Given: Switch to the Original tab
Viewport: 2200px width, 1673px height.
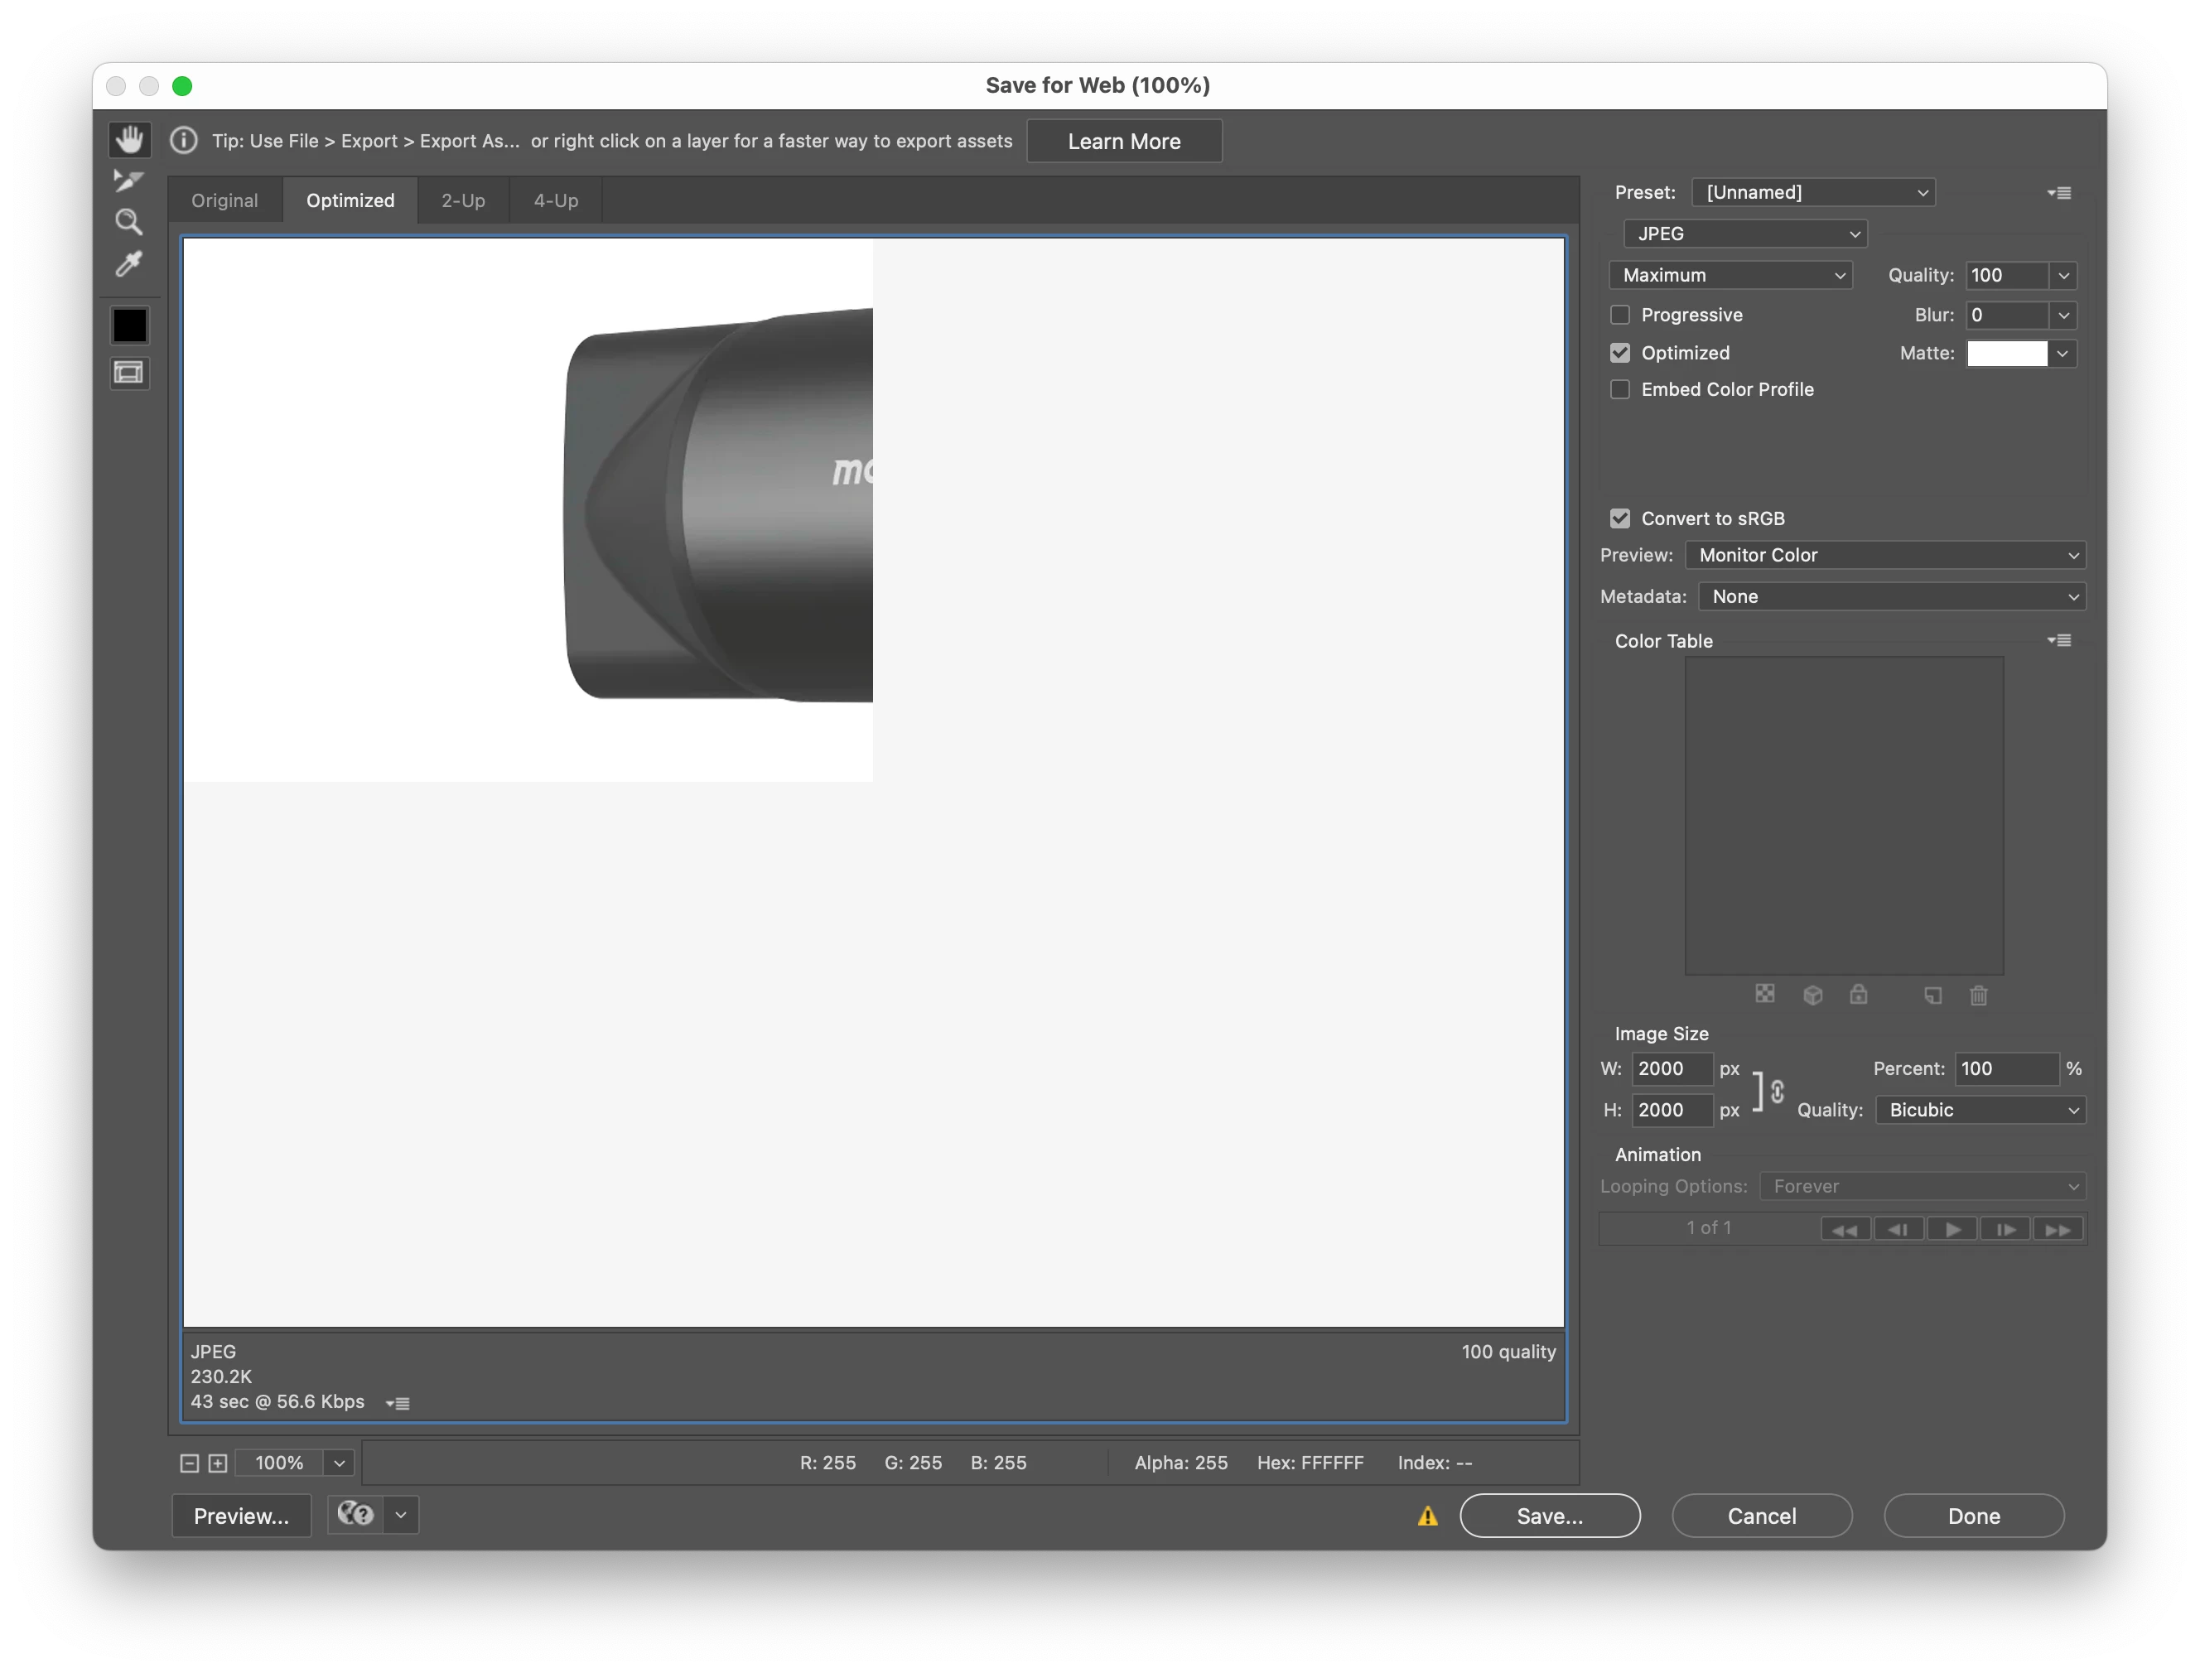Looking at the screenshot, I should [224, 200].
